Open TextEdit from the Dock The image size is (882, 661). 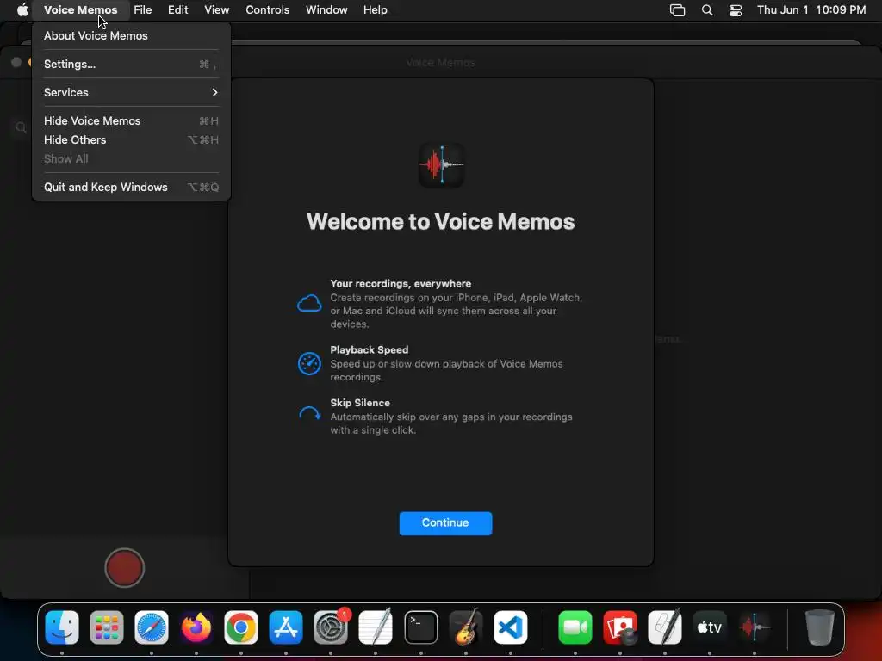376,627
